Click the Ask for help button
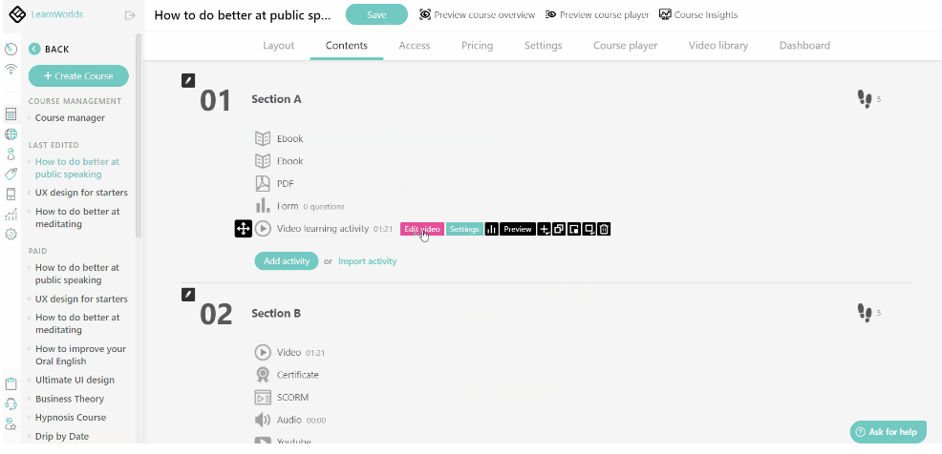 tap(888, 432)
